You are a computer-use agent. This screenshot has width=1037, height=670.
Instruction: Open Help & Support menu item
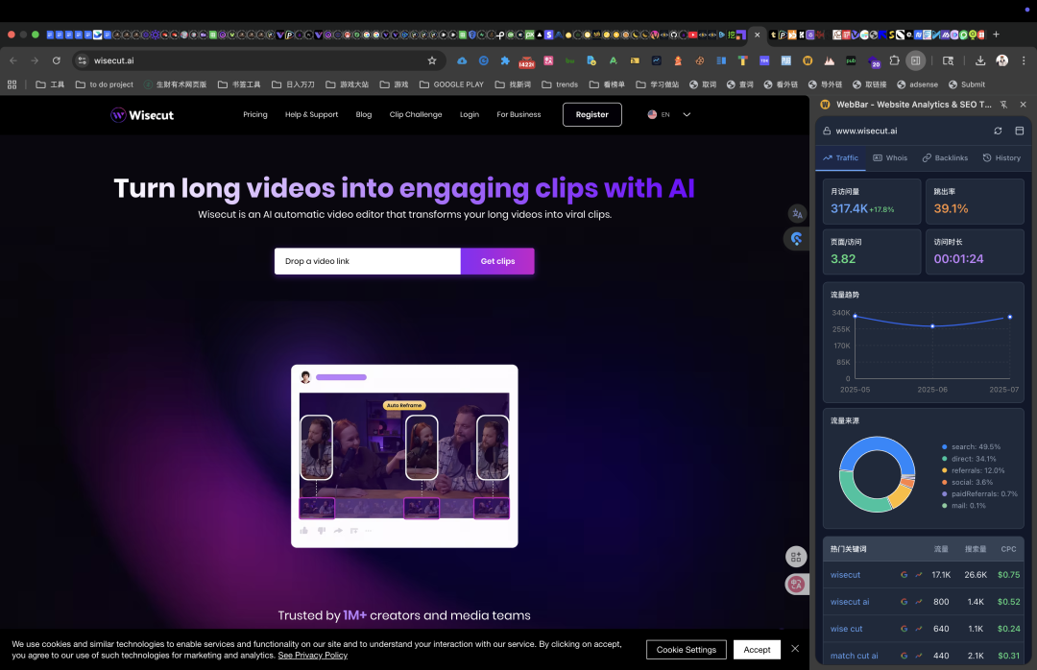[311, 114]
